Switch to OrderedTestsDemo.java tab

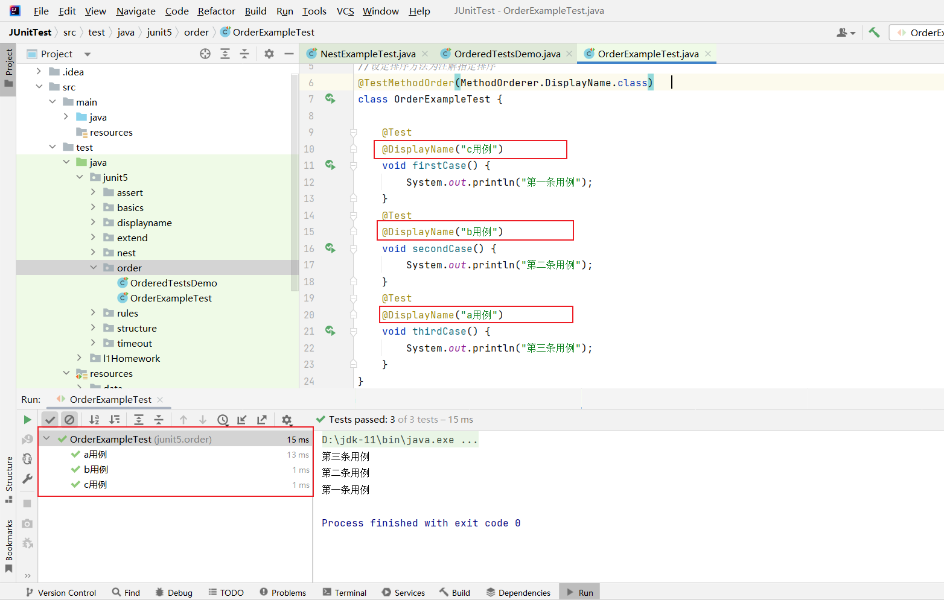506,54
